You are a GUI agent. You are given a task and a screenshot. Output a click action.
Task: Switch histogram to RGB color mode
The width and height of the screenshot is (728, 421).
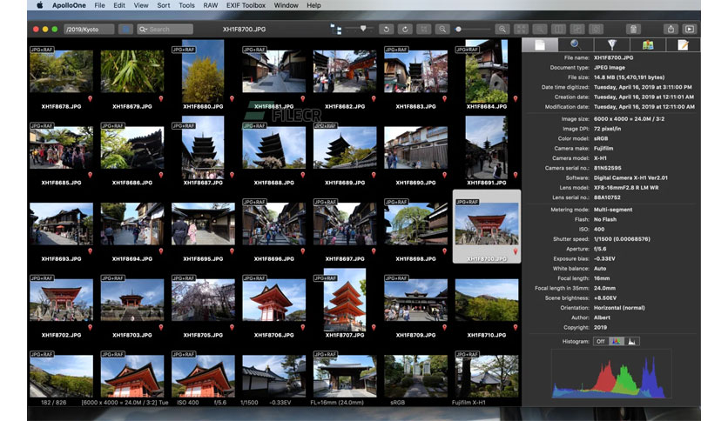click(x=617, y=341)
